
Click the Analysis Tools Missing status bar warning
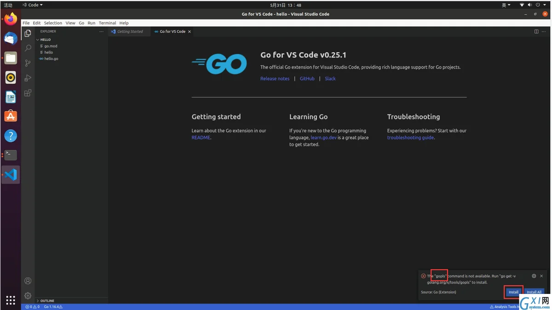pyautogui.click(x=504, y=307)
